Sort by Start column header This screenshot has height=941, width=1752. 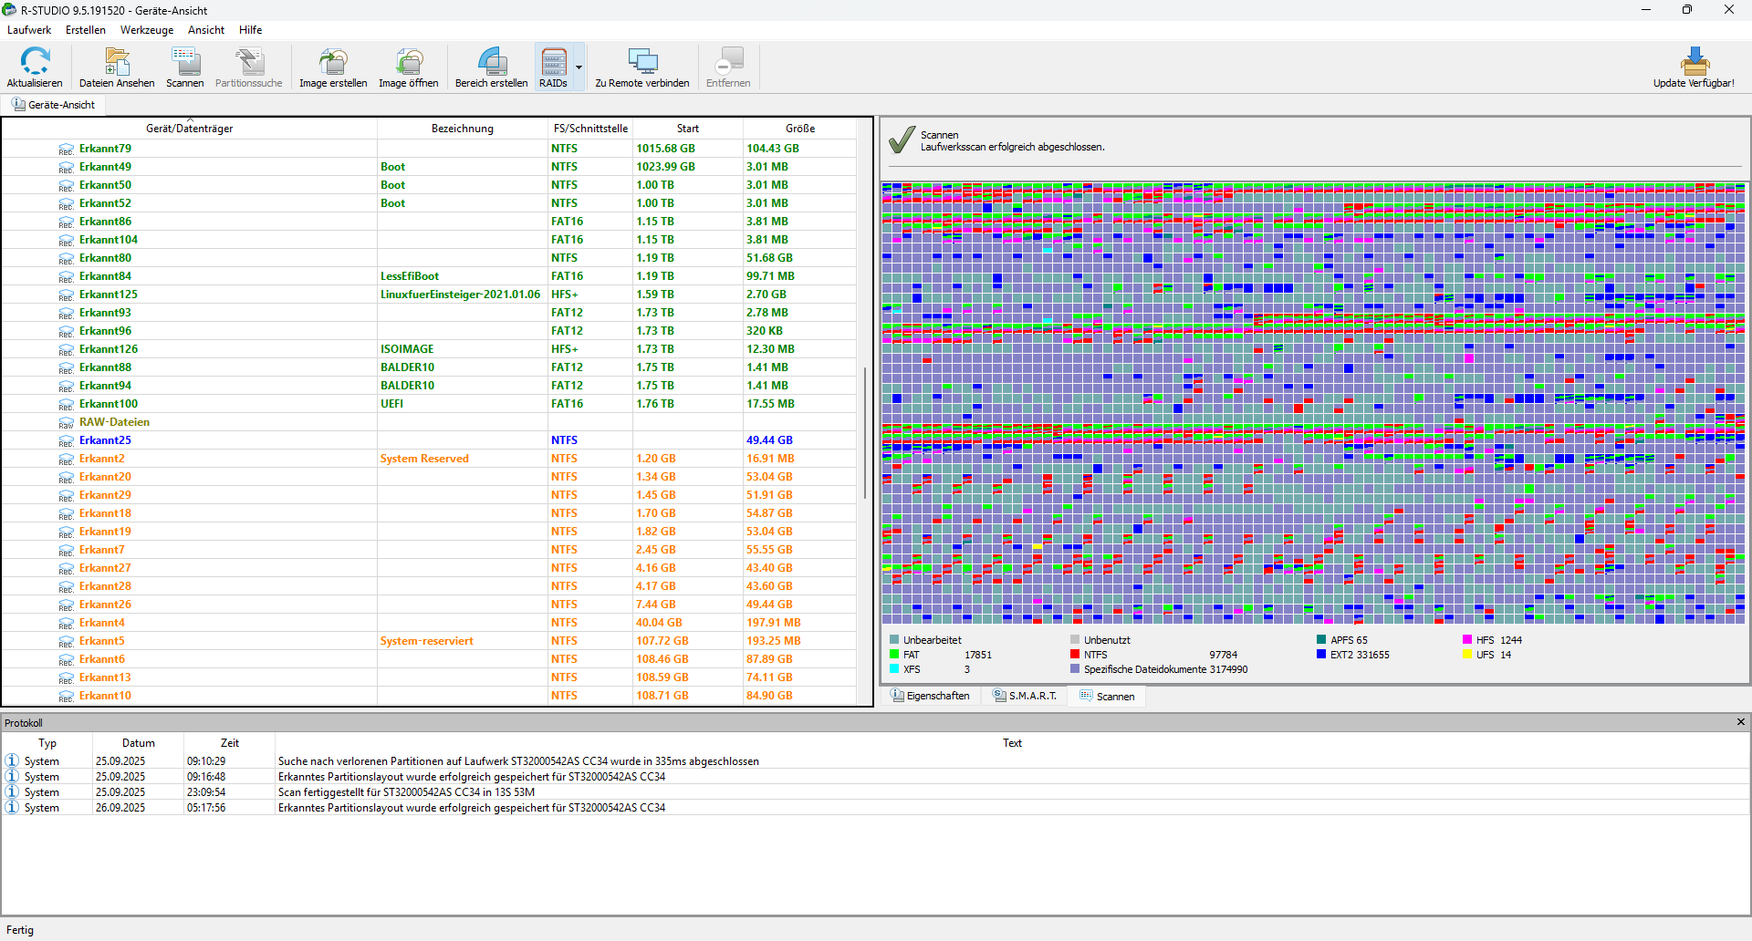[x=688, y=129]
